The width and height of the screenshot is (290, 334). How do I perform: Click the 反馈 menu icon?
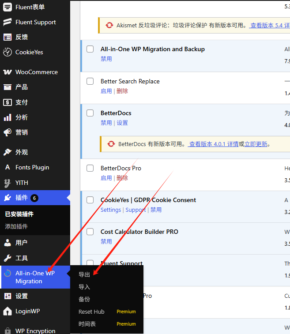coord(8,37)
